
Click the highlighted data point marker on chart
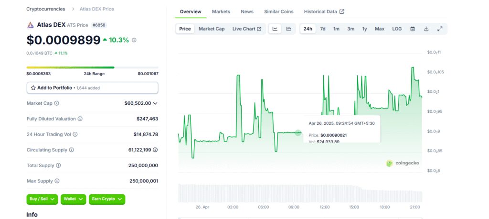coord(298,133)
